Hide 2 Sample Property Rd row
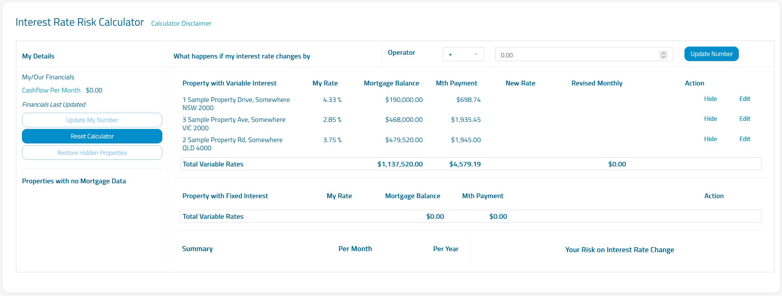 pyautogui.click(x=710, y=139)
